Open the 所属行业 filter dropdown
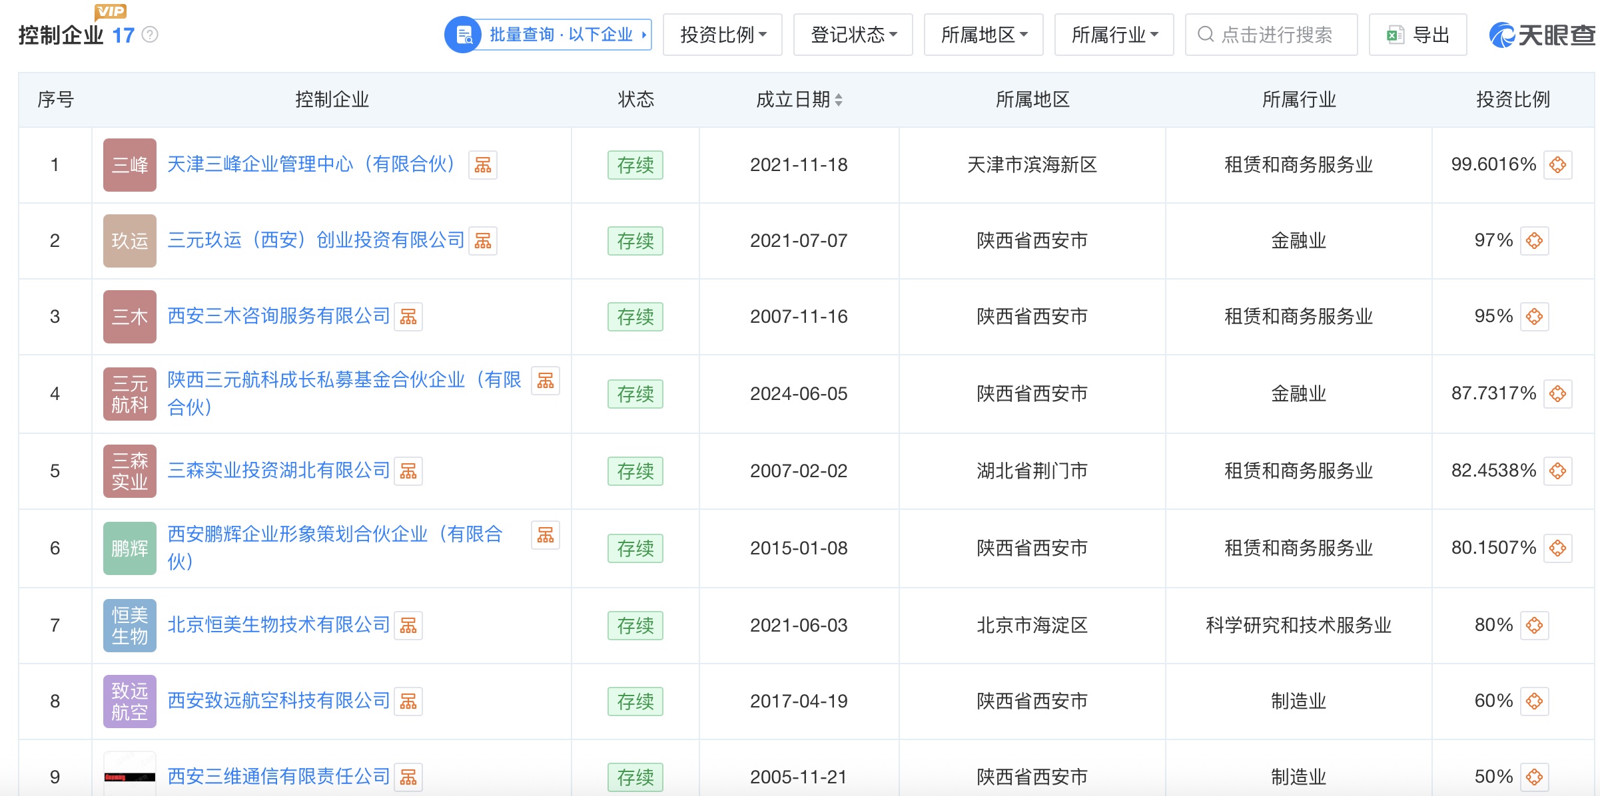 pyautogui.click(x=1114, y=35)
